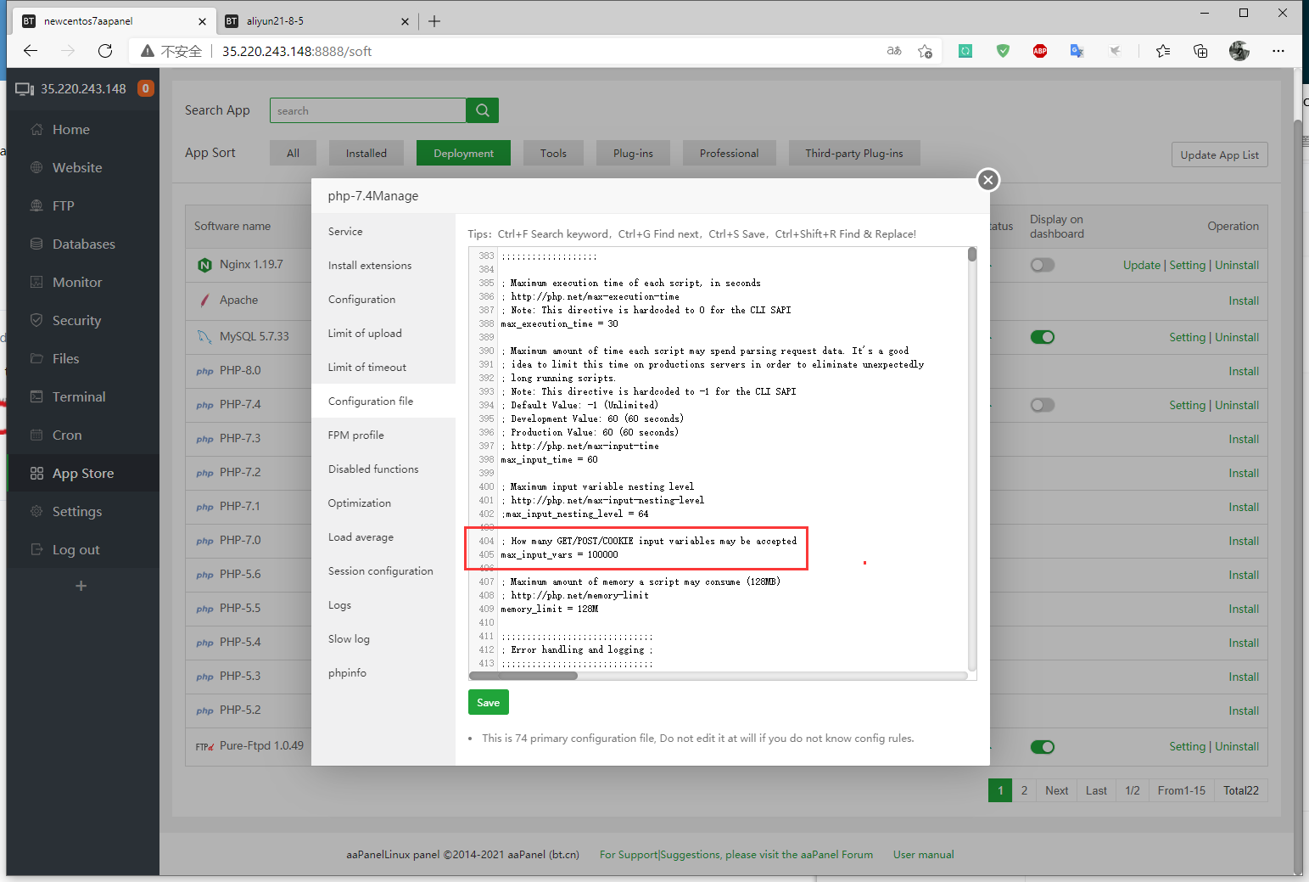The height and width of the screenshot is (882, 1309).
Task: Click the Apache feather icon
Action: point(204,301)
